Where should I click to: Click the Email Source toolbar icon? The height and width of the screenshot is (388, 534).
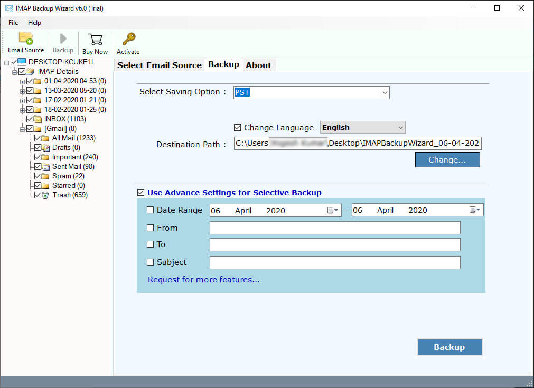[26, 40]
